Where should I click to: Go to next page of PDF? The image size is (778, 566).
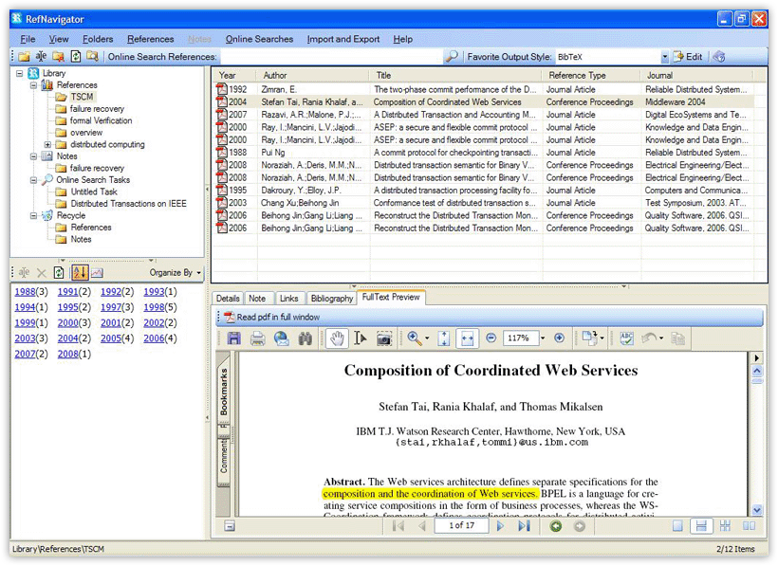coord(500,526)
